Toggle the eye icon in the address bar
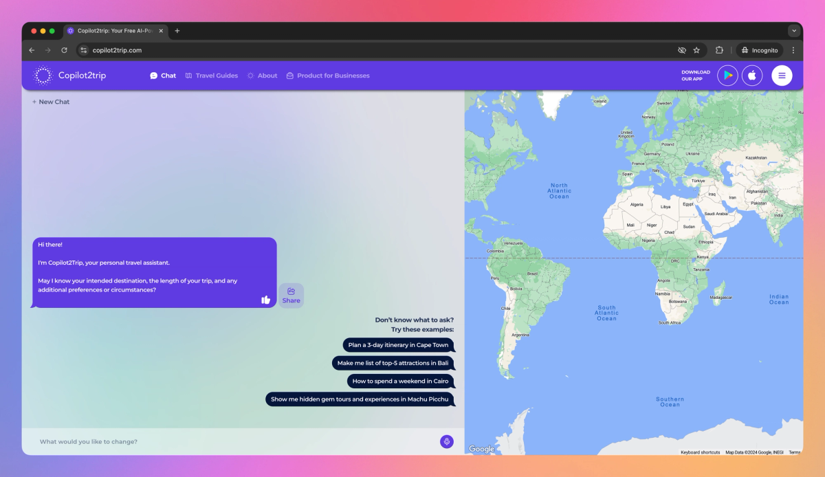 coord(681,49)
